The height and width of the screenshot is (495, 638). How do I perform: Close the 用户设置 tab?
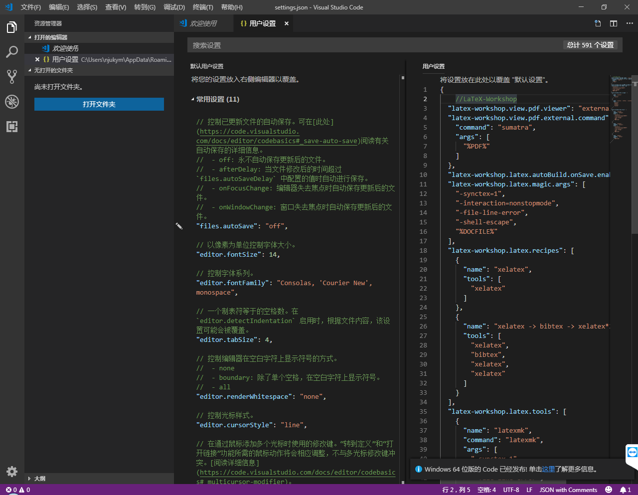pyautogui.click(x=287, y=23)
